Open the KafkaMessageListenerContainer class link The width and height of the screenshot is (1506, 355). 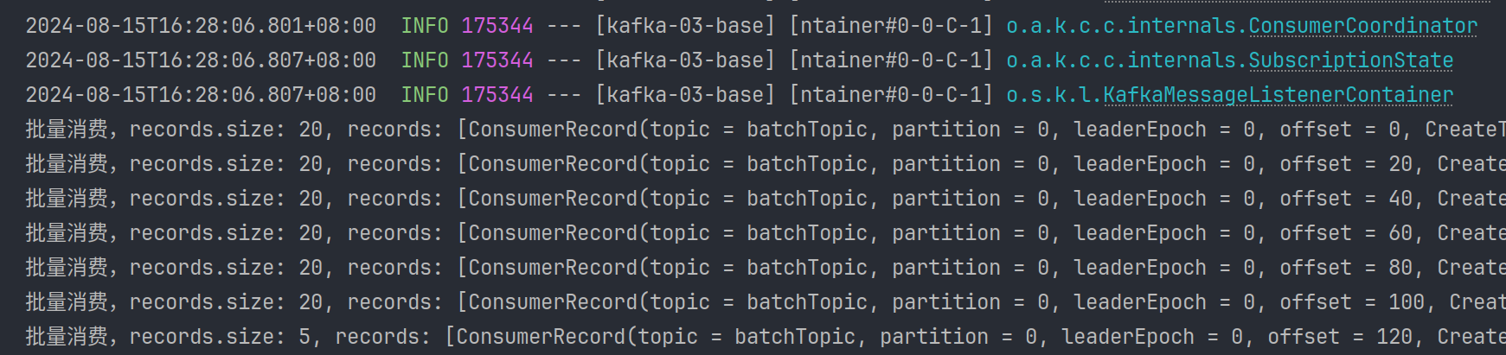tap(1278, 95)
